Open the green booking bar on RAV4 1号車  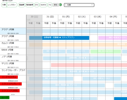pyautogui.click(x=106, y=51)
